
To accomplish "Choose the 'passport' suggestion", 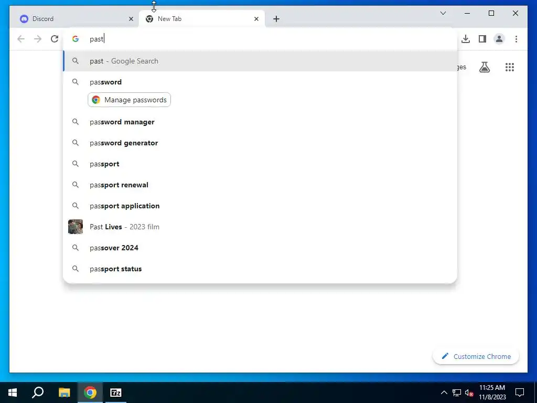I will coord(260,164).
